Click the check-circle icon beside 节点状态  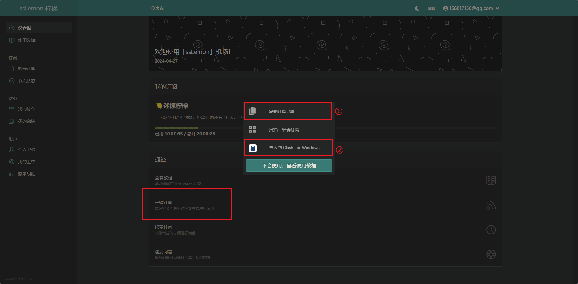[12, 81]
